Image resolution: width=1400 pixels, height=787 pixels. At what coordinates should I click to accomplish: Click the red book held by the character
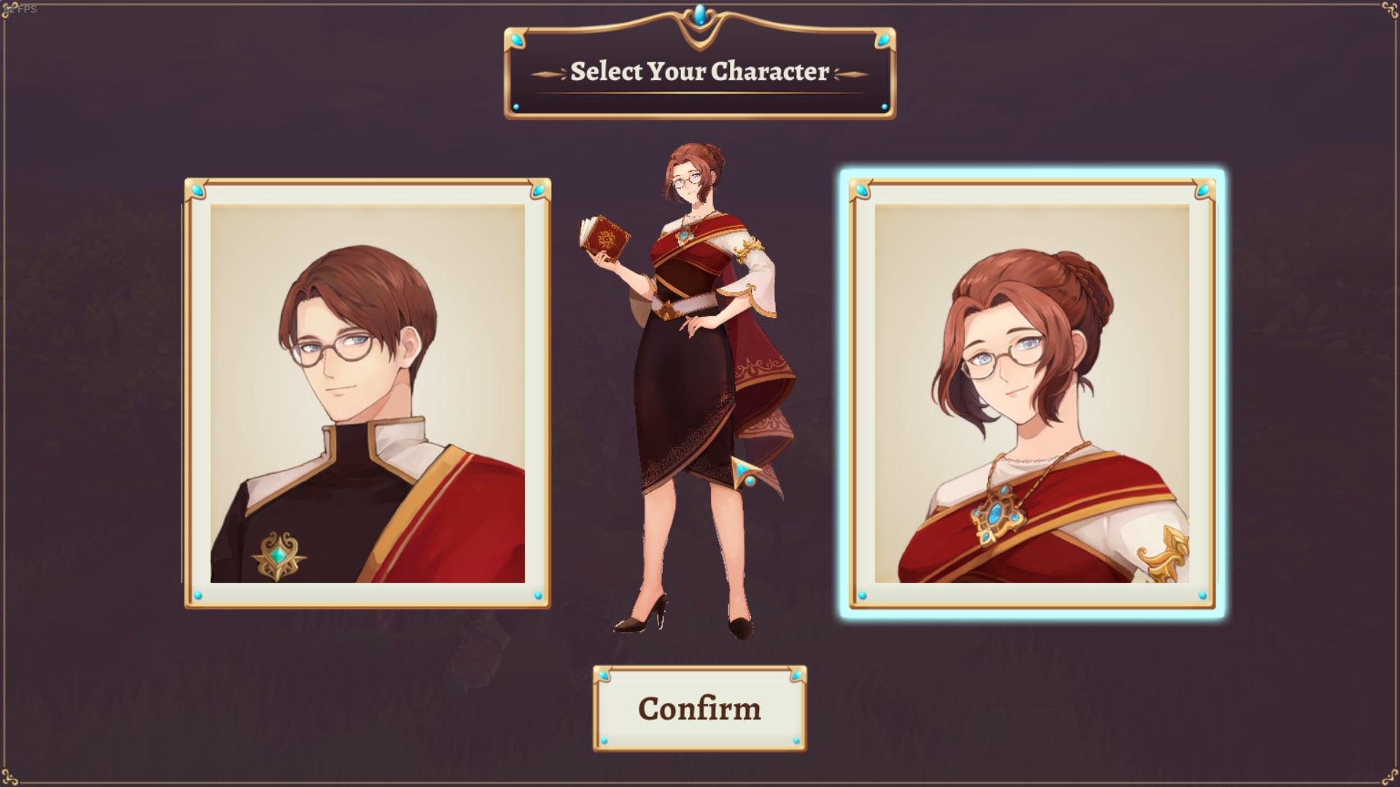point(604,238)
